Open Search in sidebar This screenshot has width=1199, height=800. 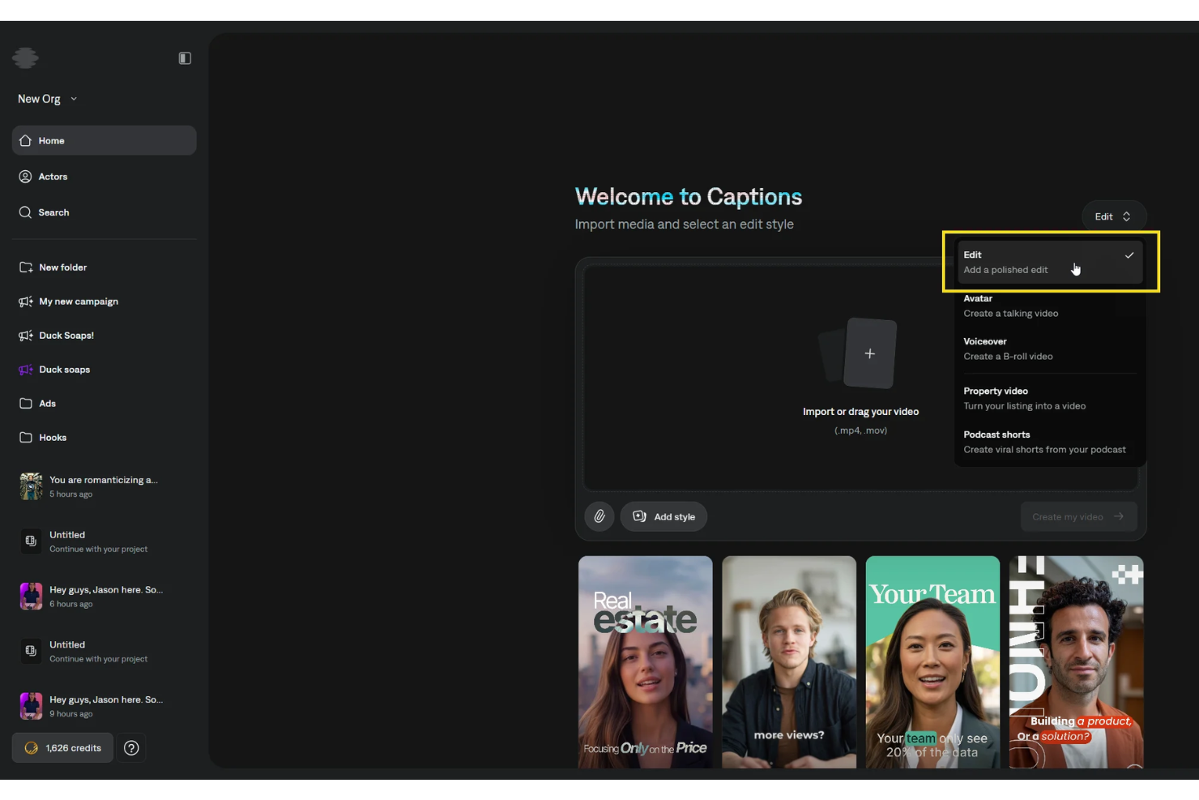104,212
